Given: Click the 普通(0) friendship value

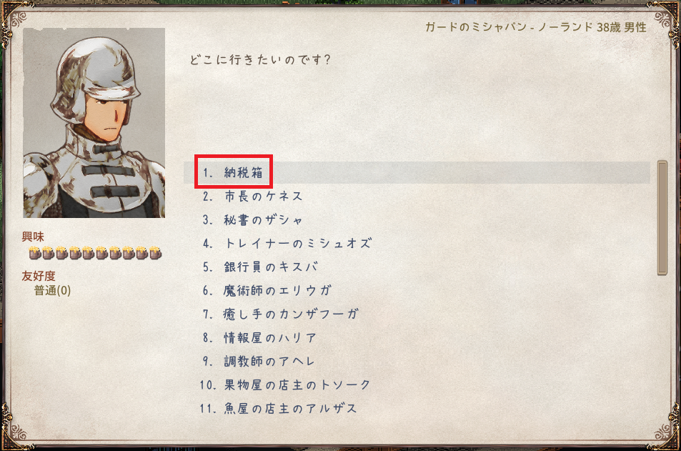Looking at the screenshot, I should pos(53,291).
